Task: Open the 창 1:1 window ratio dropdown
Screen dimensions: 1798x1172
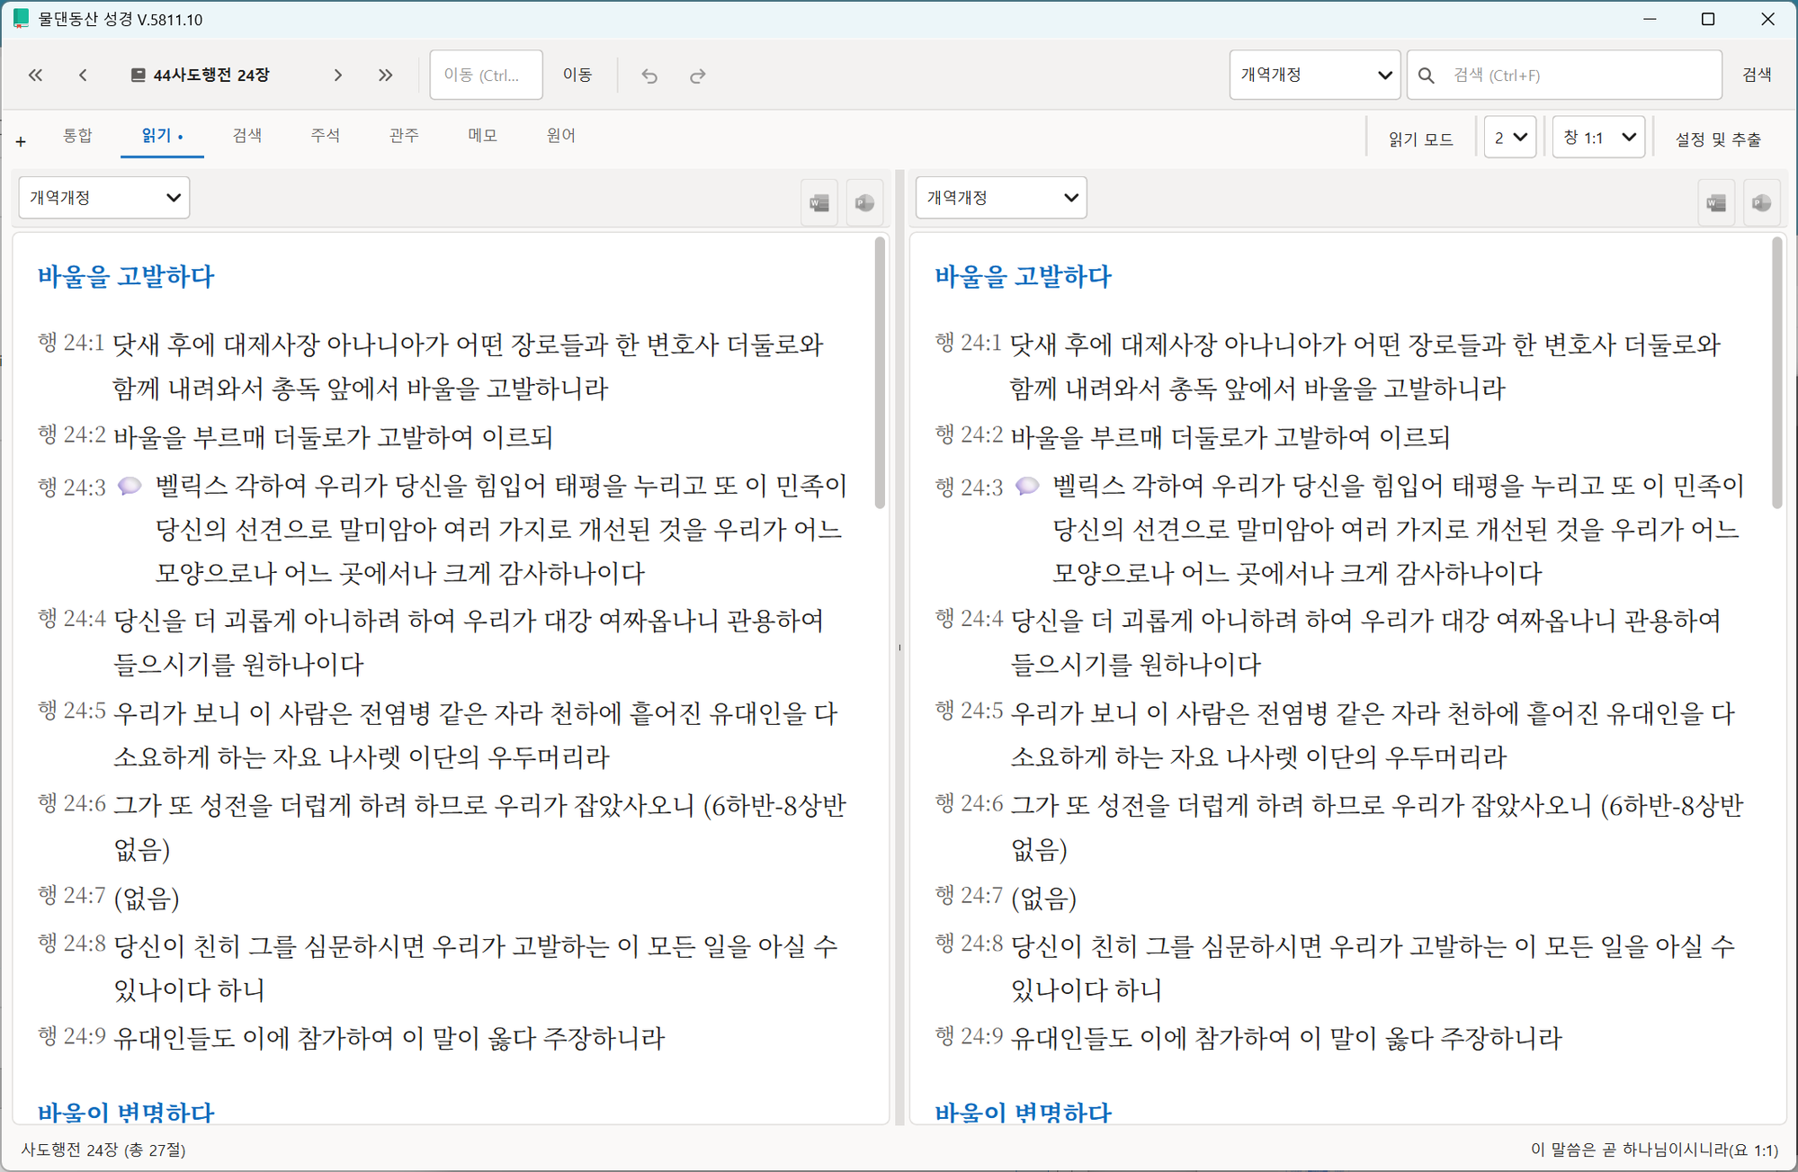Action: coord(1598,138)
